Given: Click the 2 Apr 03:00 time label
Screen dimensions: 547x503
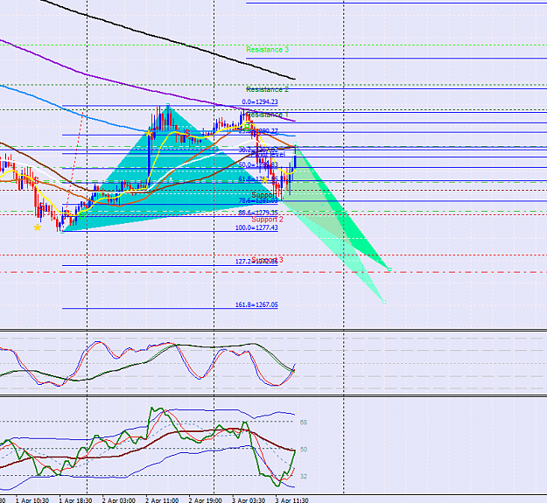Looking at the screenshot, I should tap(119, 500).
